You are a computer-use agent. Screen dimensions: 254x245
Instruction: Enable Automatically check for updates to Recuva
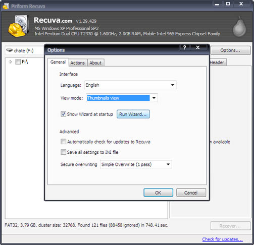63,142
